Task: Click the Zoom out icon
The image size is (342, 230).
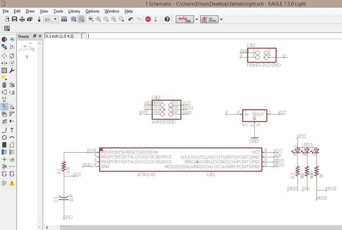Action: pyautogui.click(x=106, y=19)
